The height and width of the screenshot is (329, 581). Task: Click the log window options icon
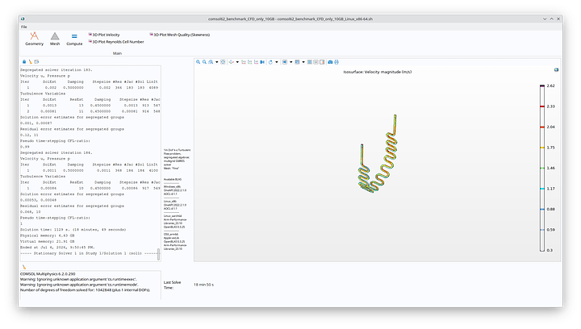pyautogui.click(x=36, y=62)
